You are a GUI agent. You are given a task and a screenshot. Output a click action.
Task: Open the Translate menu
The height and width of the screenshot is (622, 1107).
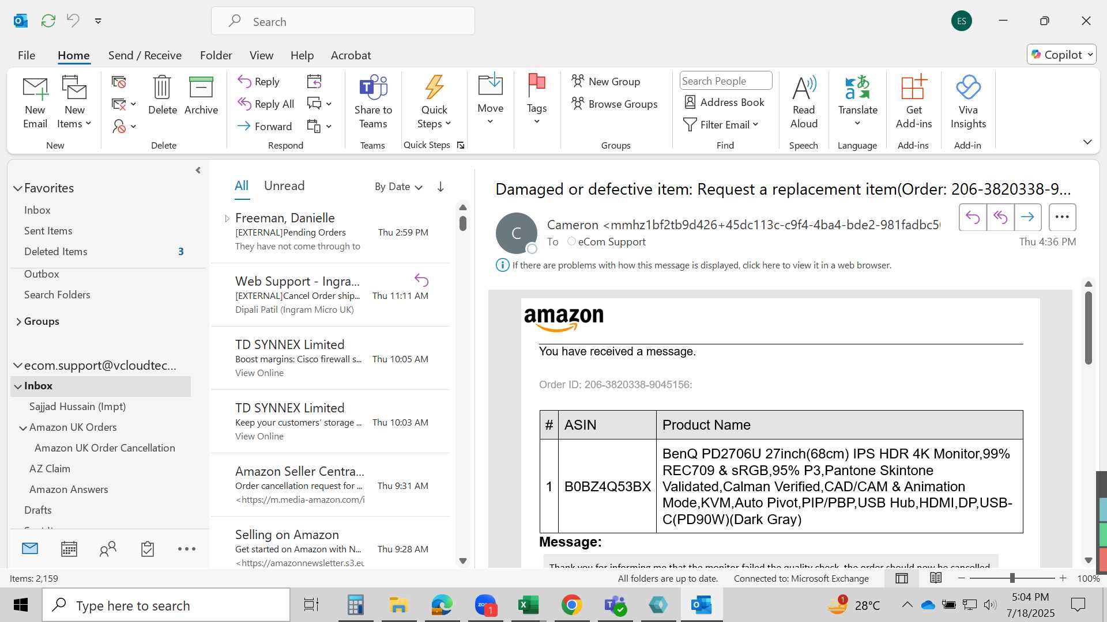point(857,102)
